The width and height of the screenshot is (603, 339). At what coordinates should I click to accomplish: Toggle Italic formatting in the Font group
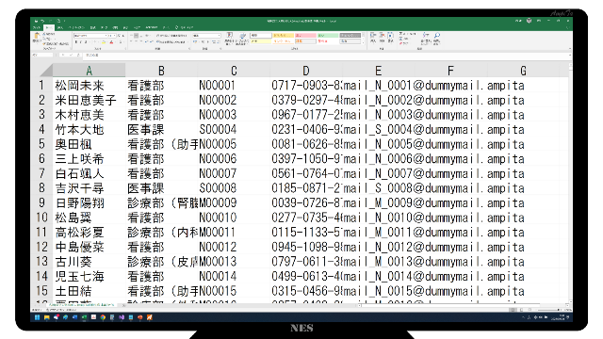81,41
